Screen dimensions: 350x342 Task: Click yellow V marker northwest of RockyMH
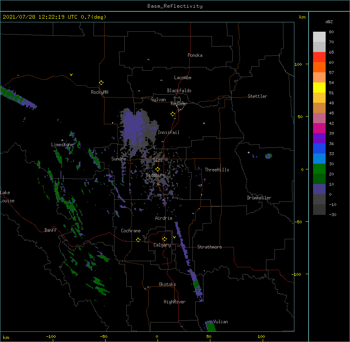(x=71, y=75)
